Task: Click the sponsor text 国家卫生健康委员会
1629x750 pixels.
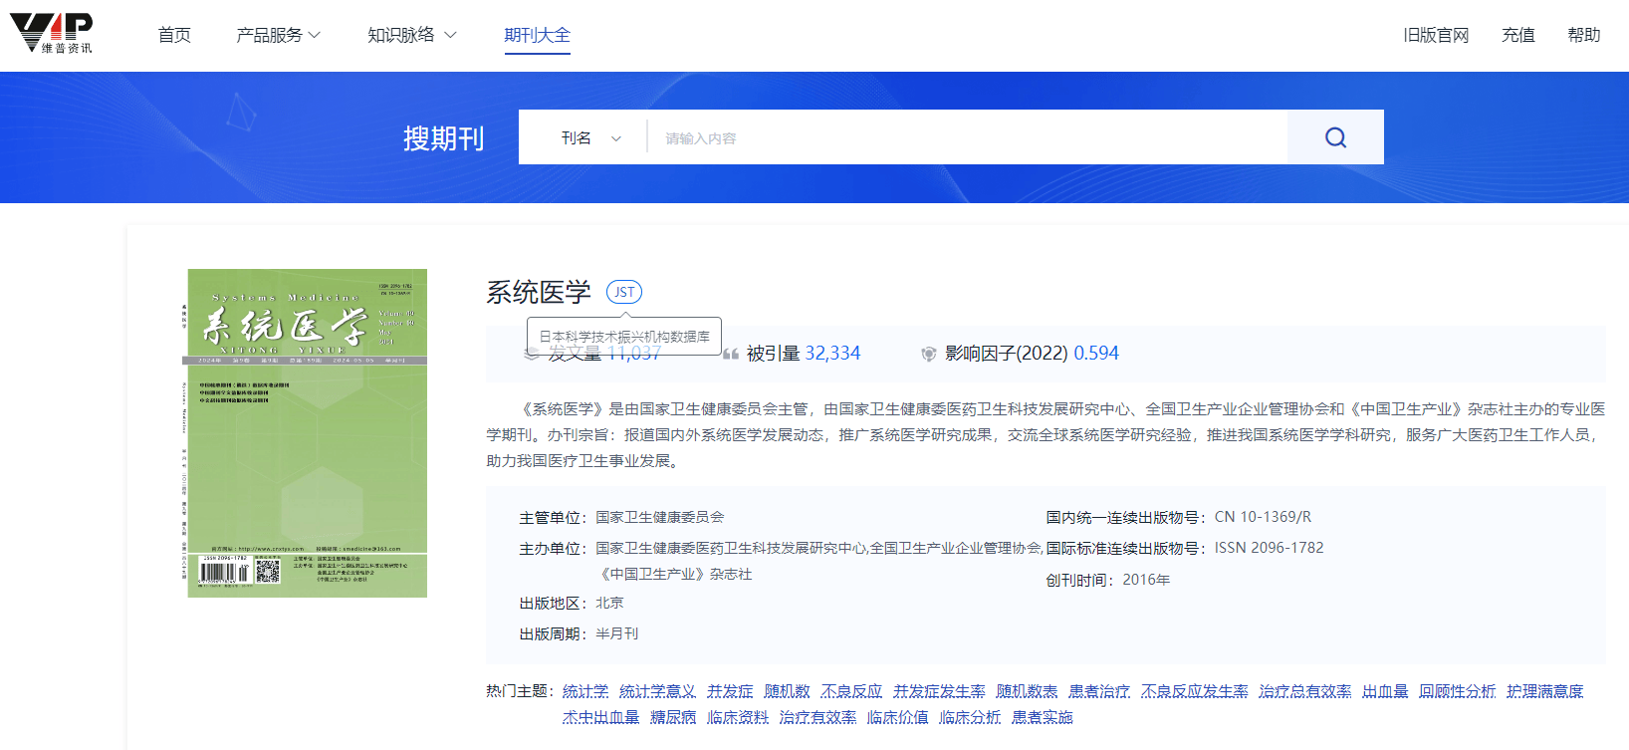Action: [x=660, y=517]
